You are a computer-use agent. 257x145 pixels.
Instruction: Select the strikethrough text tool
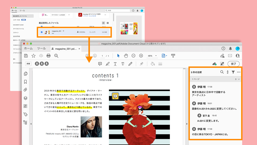point(123,64)
